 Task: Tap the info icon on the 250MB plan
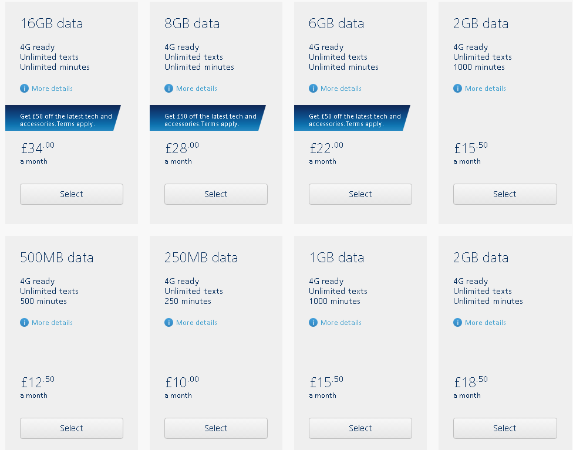[x=168, y=323]
